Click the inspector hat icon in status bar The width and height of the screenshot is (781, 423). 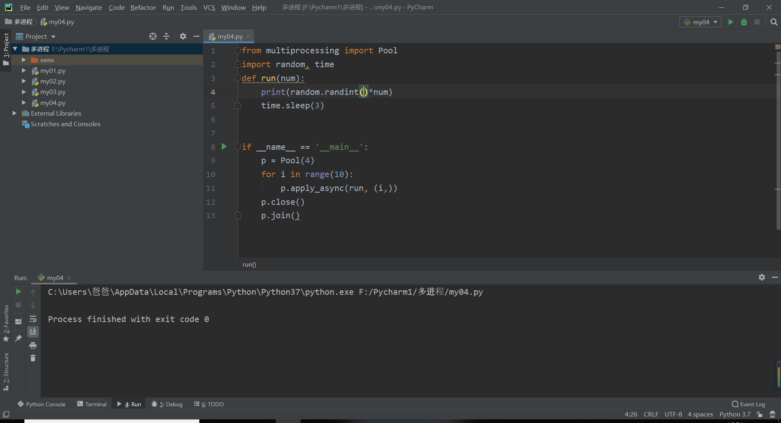pos(772,414)
